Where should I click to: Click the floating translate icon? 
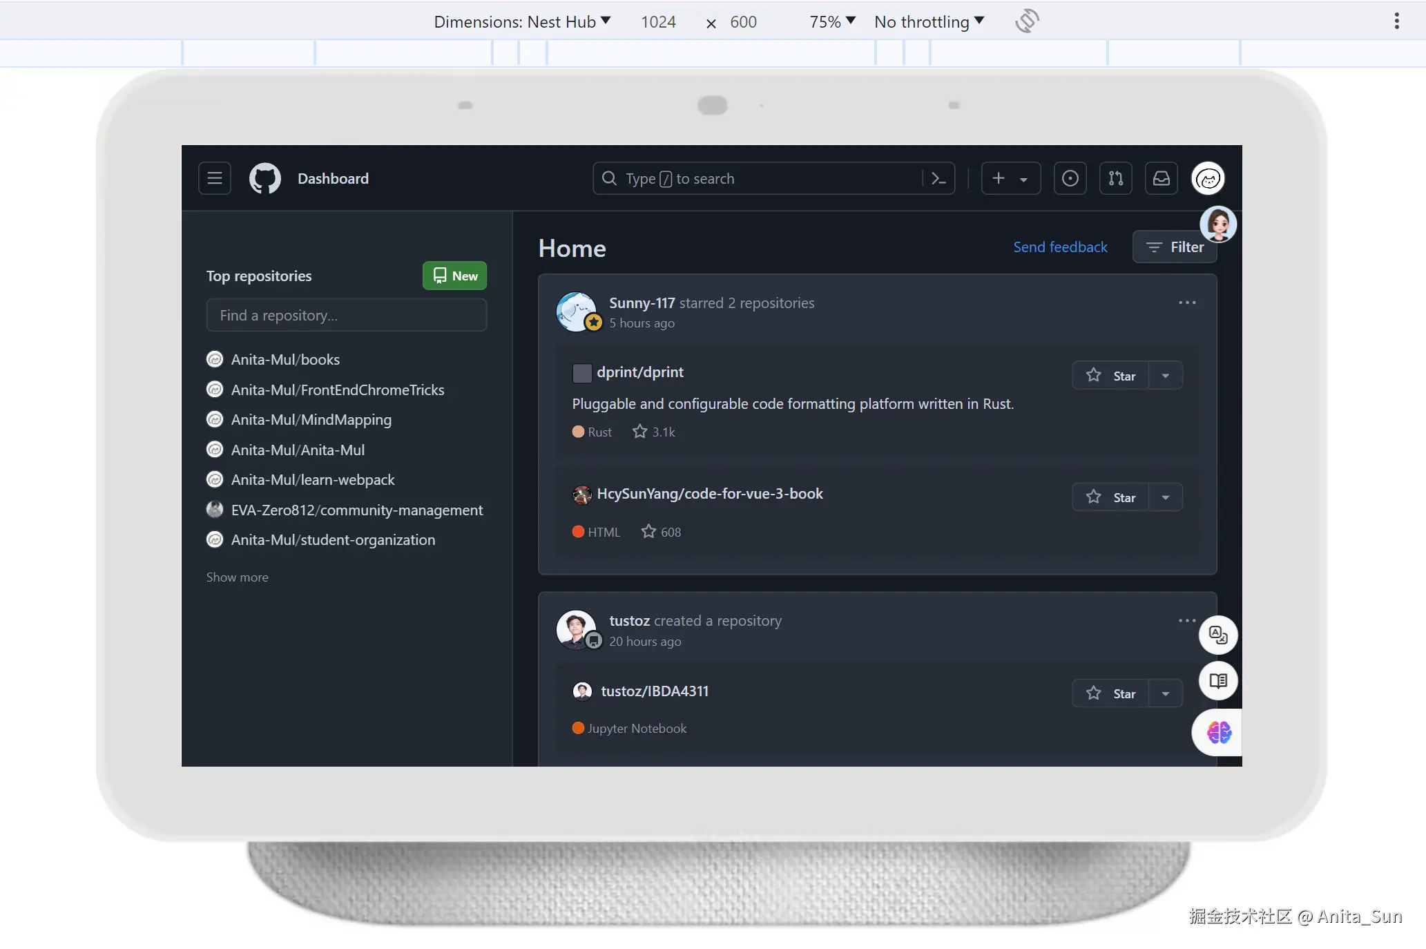click(1217, 635)
